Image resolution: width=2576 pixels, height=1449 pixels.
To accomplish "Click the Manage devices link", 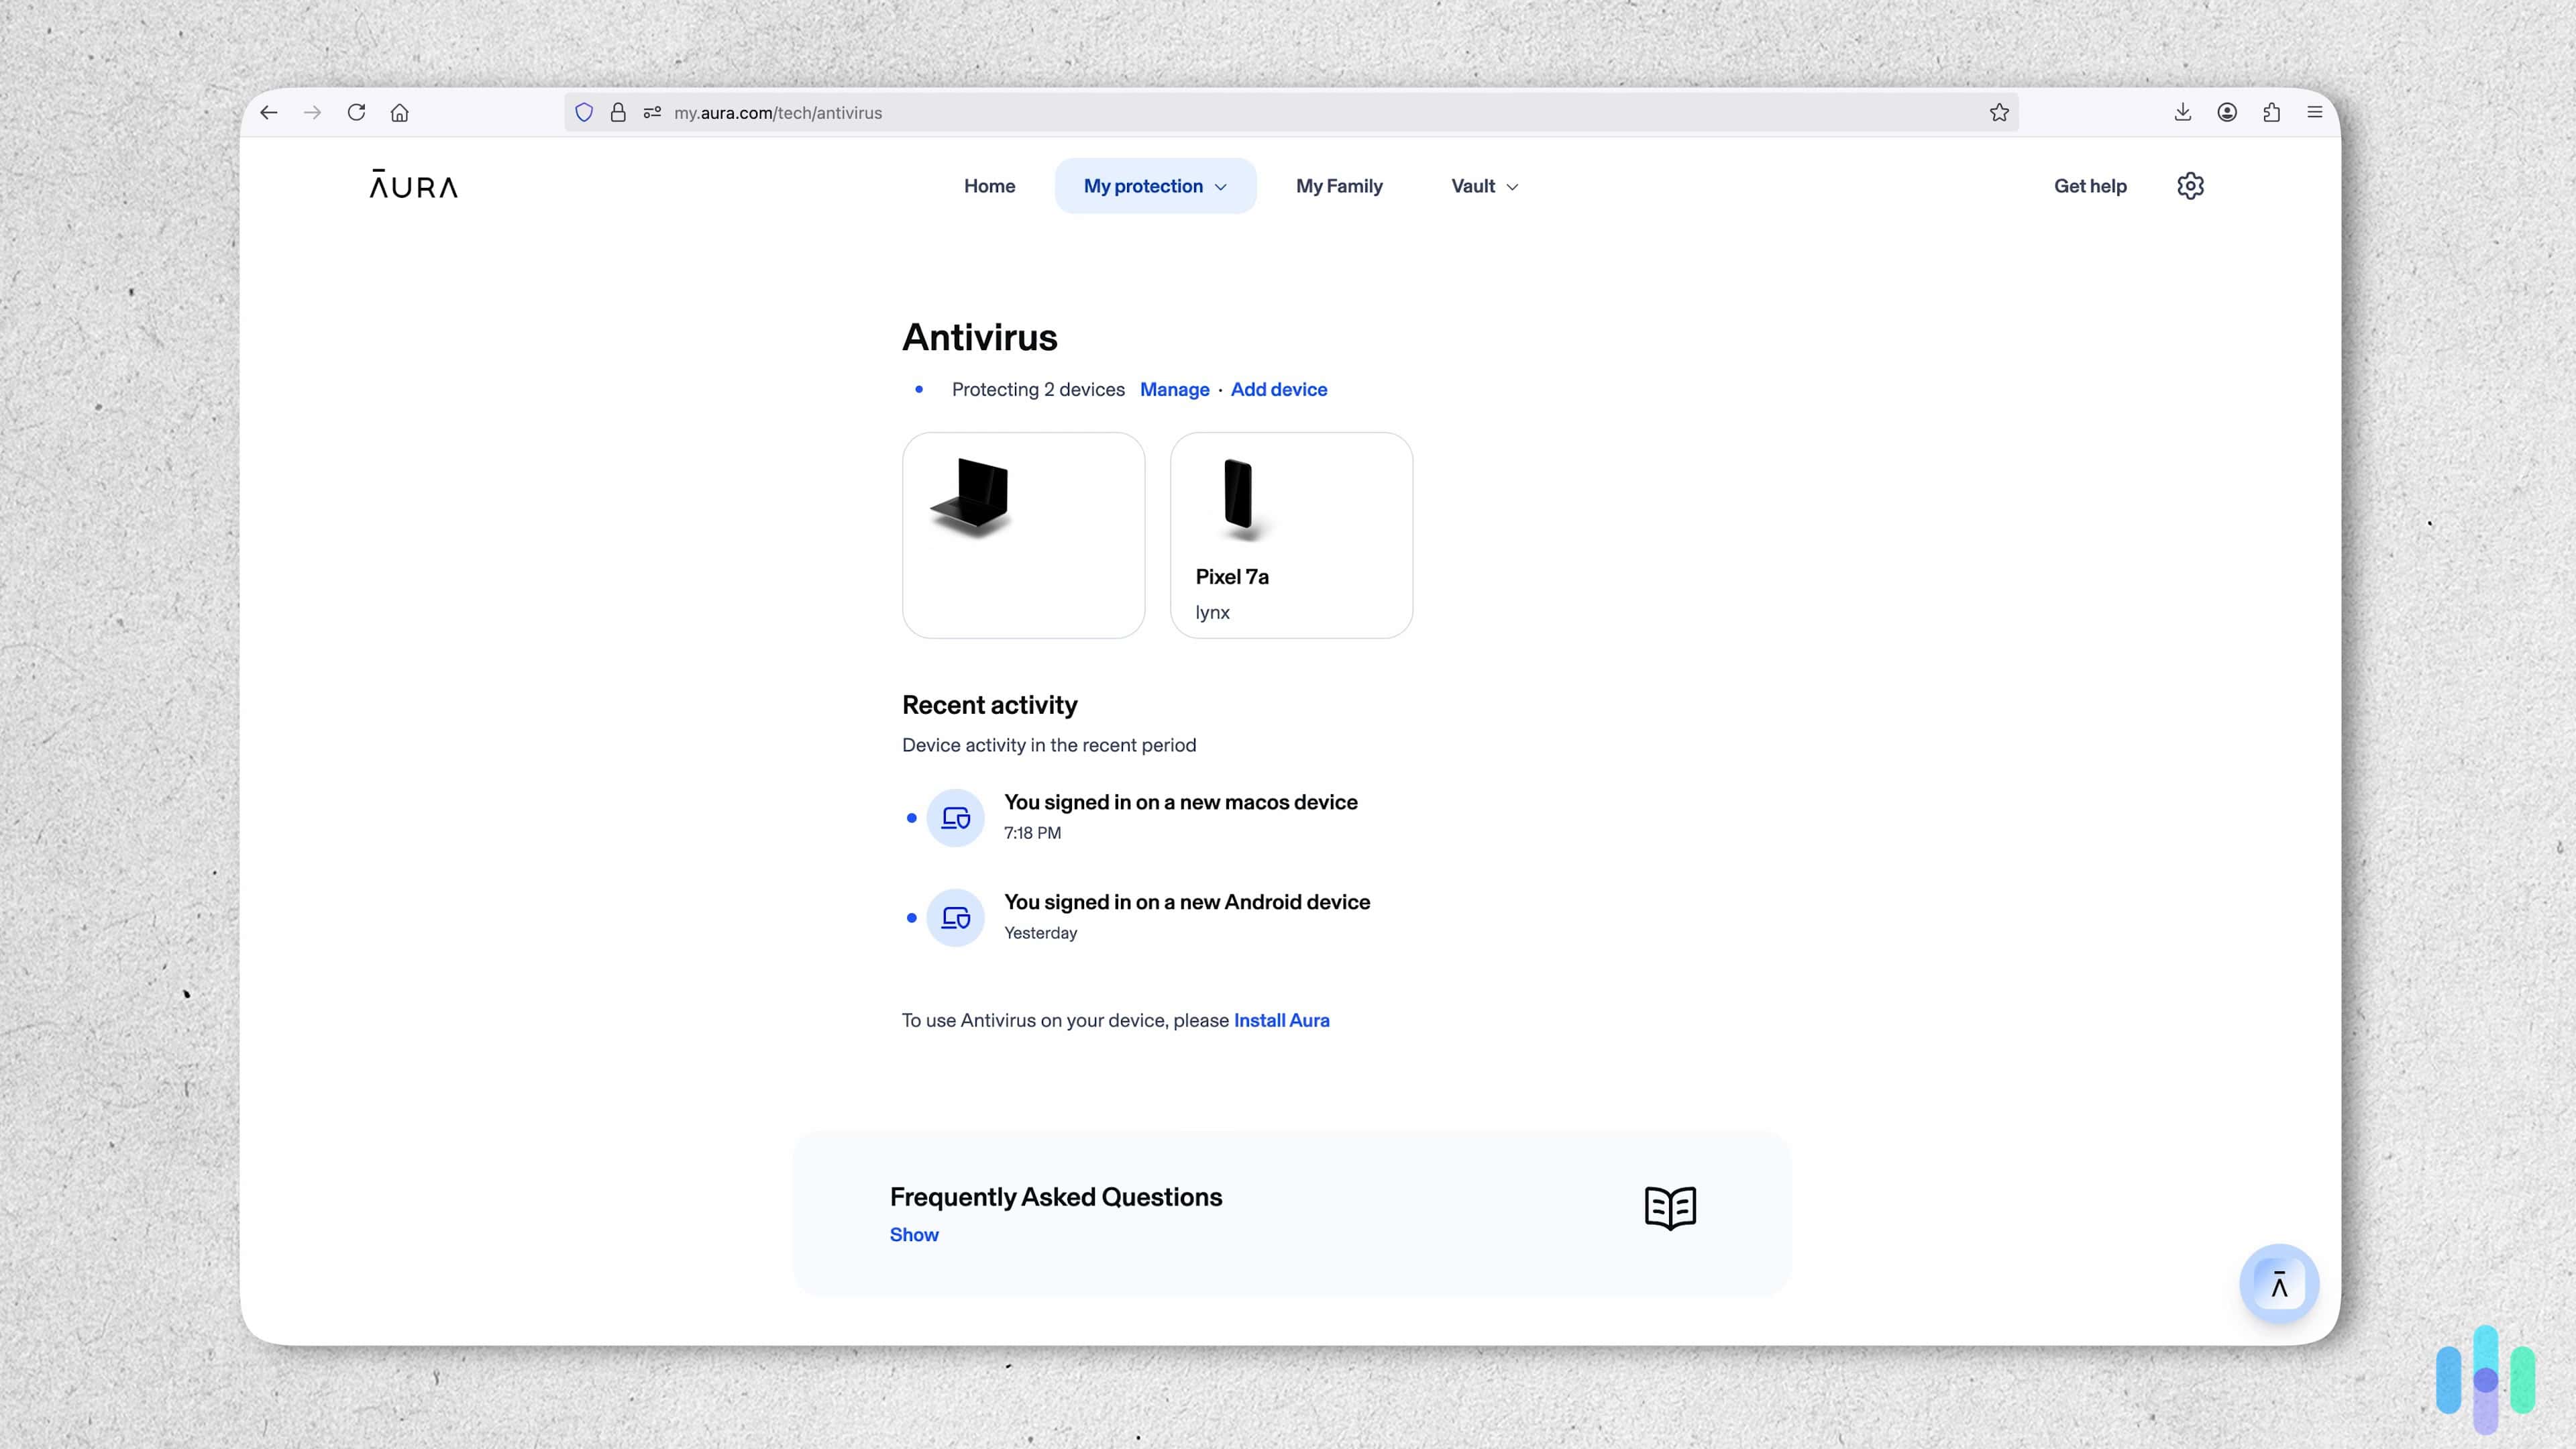I will pyautogui.click(x=1174, y=390).
